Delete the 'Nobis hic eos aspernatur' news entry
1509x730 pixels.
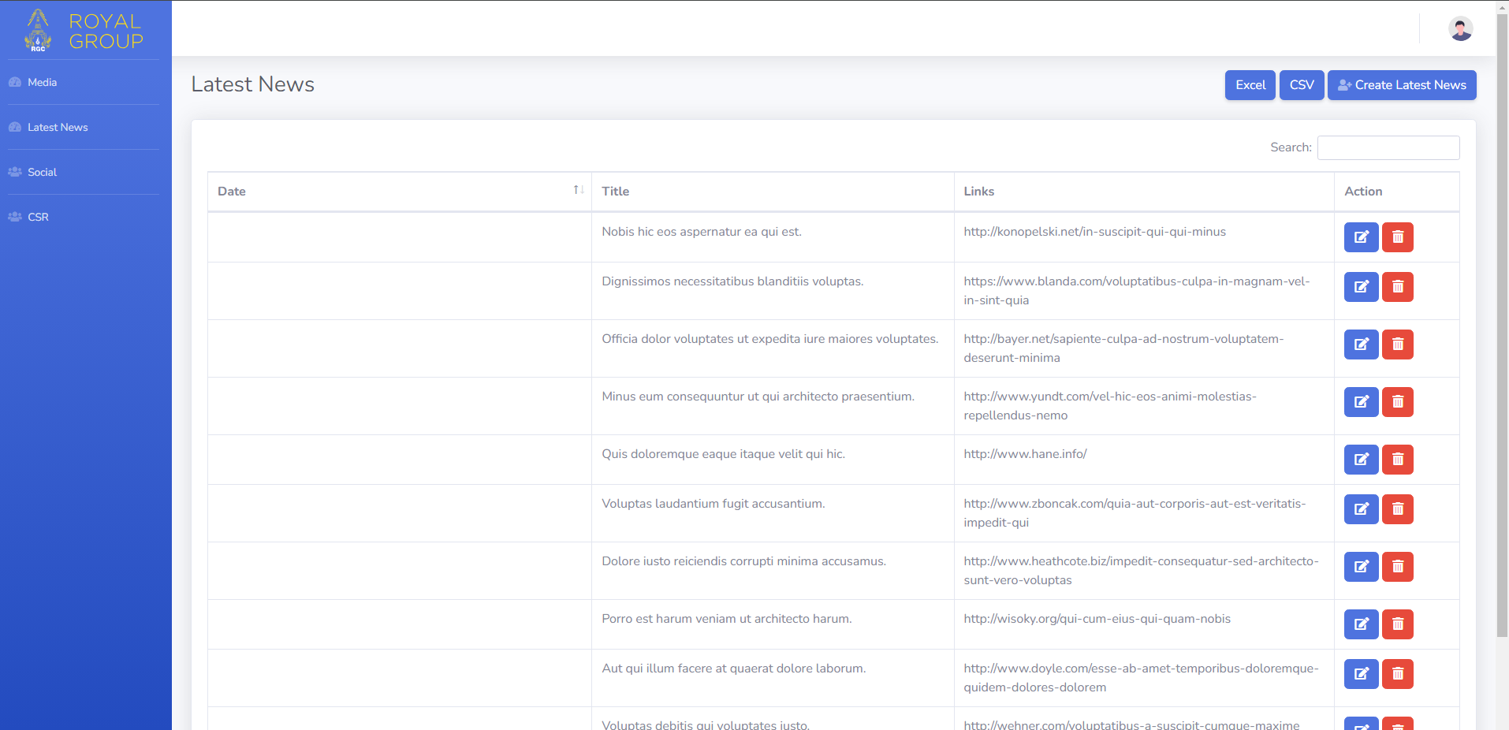[x=1397, y=237]
